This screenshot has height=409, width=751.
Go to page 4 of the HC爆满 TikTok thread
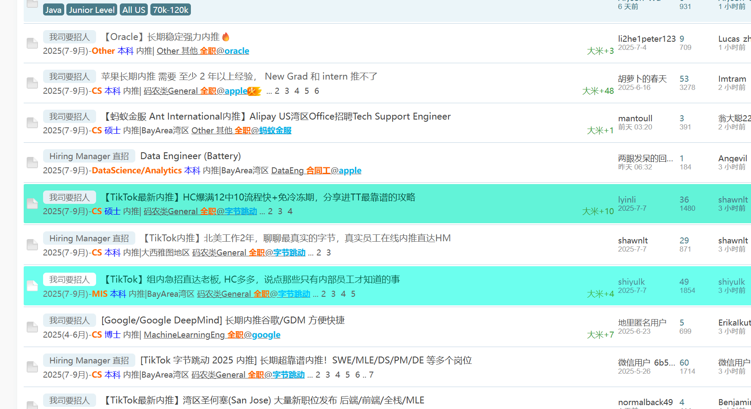click(290, 212)
